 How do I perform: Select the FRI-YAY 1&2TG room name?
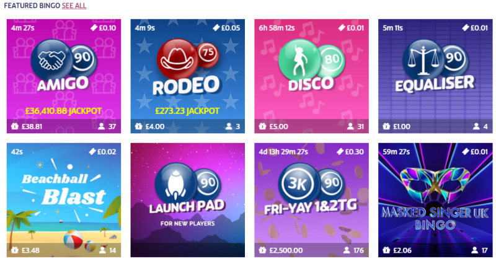pos(311,207)
